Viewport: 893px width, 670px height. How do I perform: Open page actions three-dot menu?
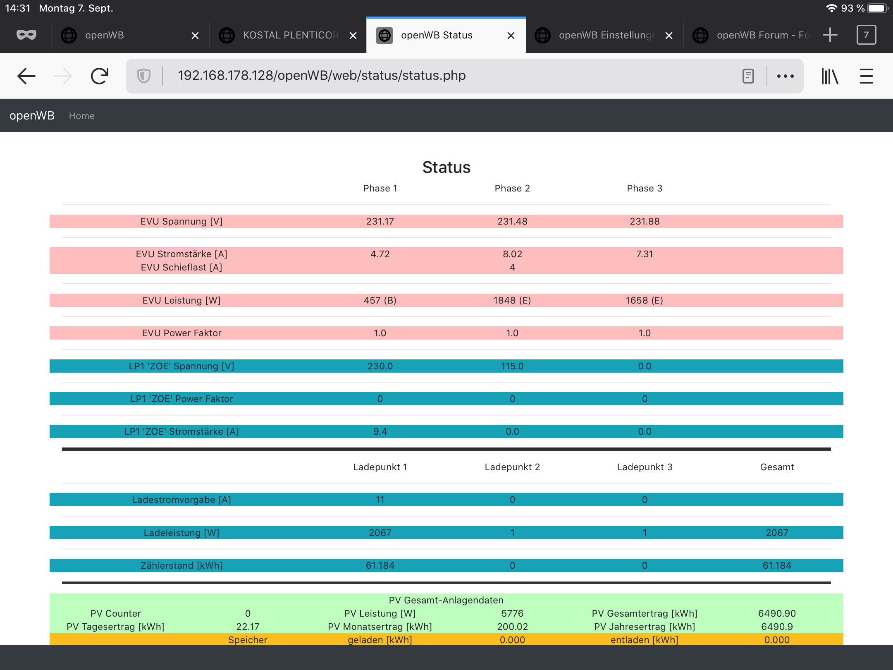coord(785,76)
